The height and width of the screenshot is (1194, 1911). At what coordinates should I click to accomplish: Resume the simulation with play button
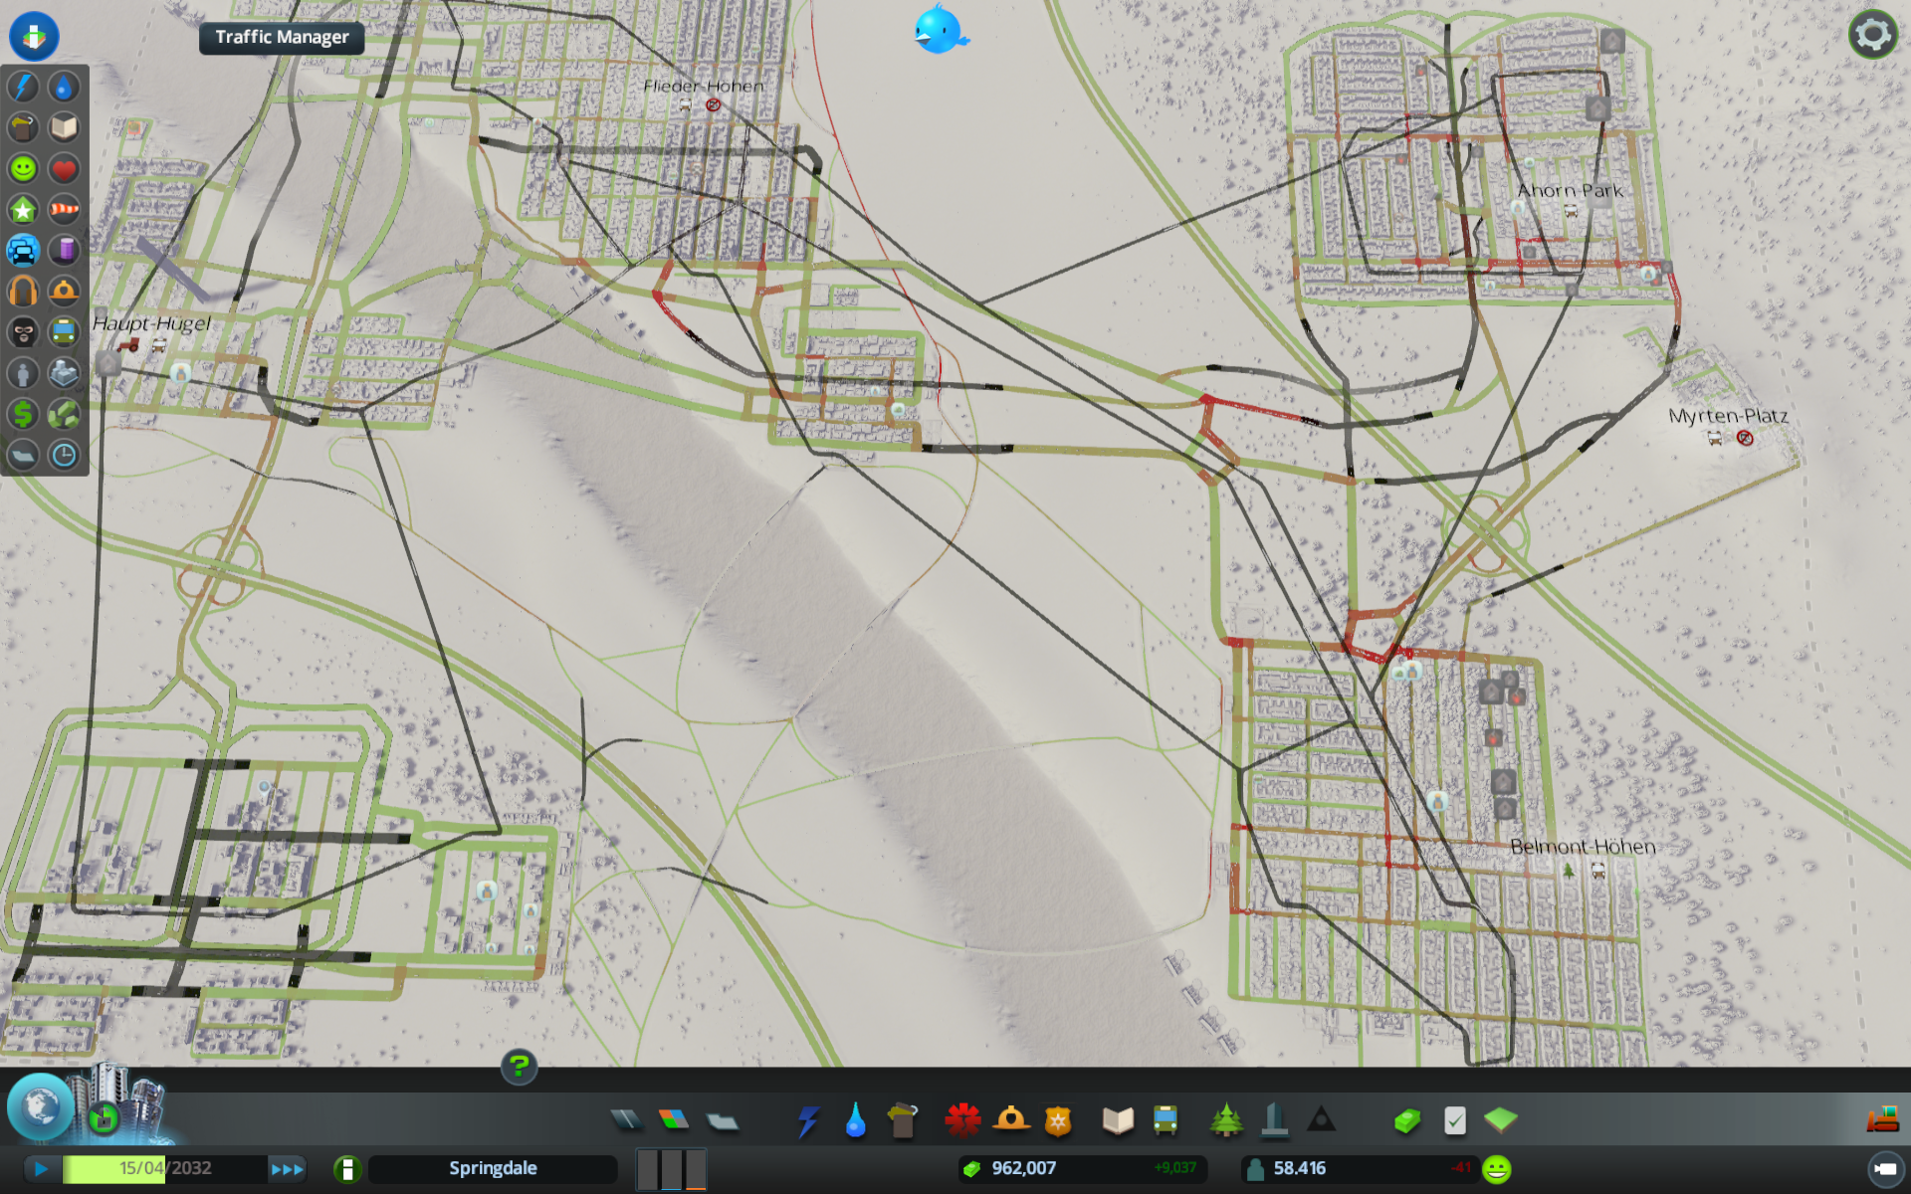point(40,1168)
